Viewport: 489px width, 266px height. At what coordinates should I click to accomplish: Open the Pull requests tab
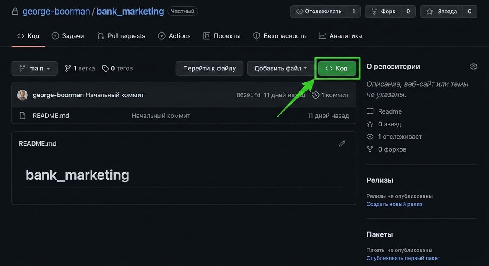[x=121, y=36]
